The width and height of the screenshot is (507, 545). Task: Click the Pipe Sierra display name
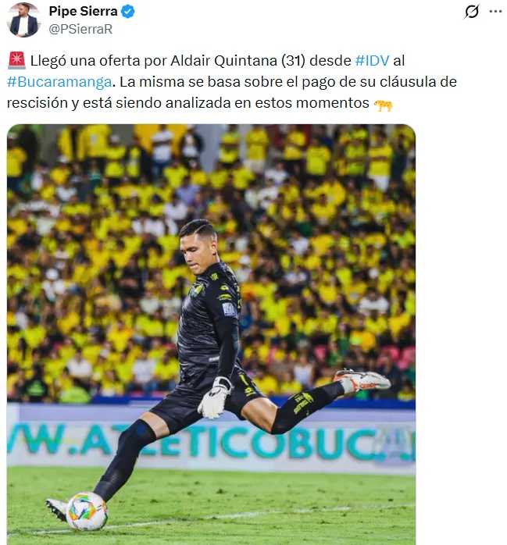click(83, 11)
